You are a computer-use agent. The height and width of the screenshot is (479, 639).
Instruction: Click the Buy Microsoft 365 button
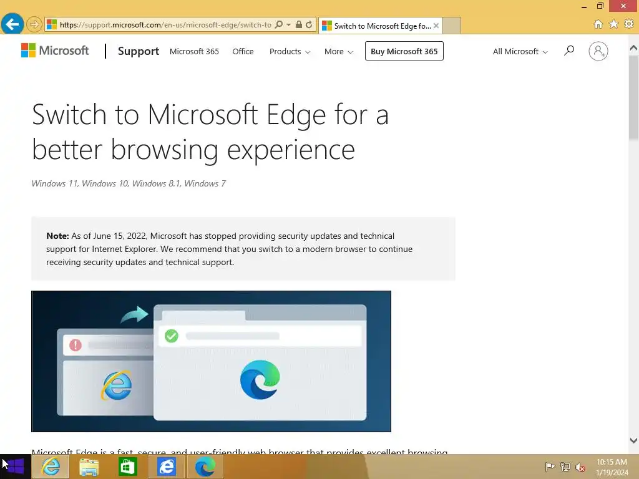[x=404, y=51]
